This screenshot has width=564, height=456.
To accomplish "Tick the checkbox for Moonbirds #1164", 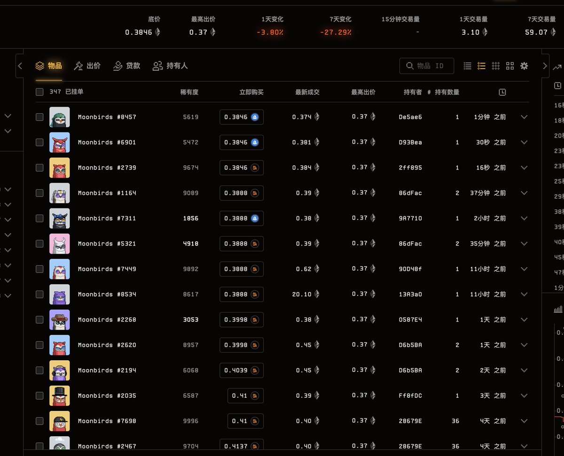I will [39, 193].
